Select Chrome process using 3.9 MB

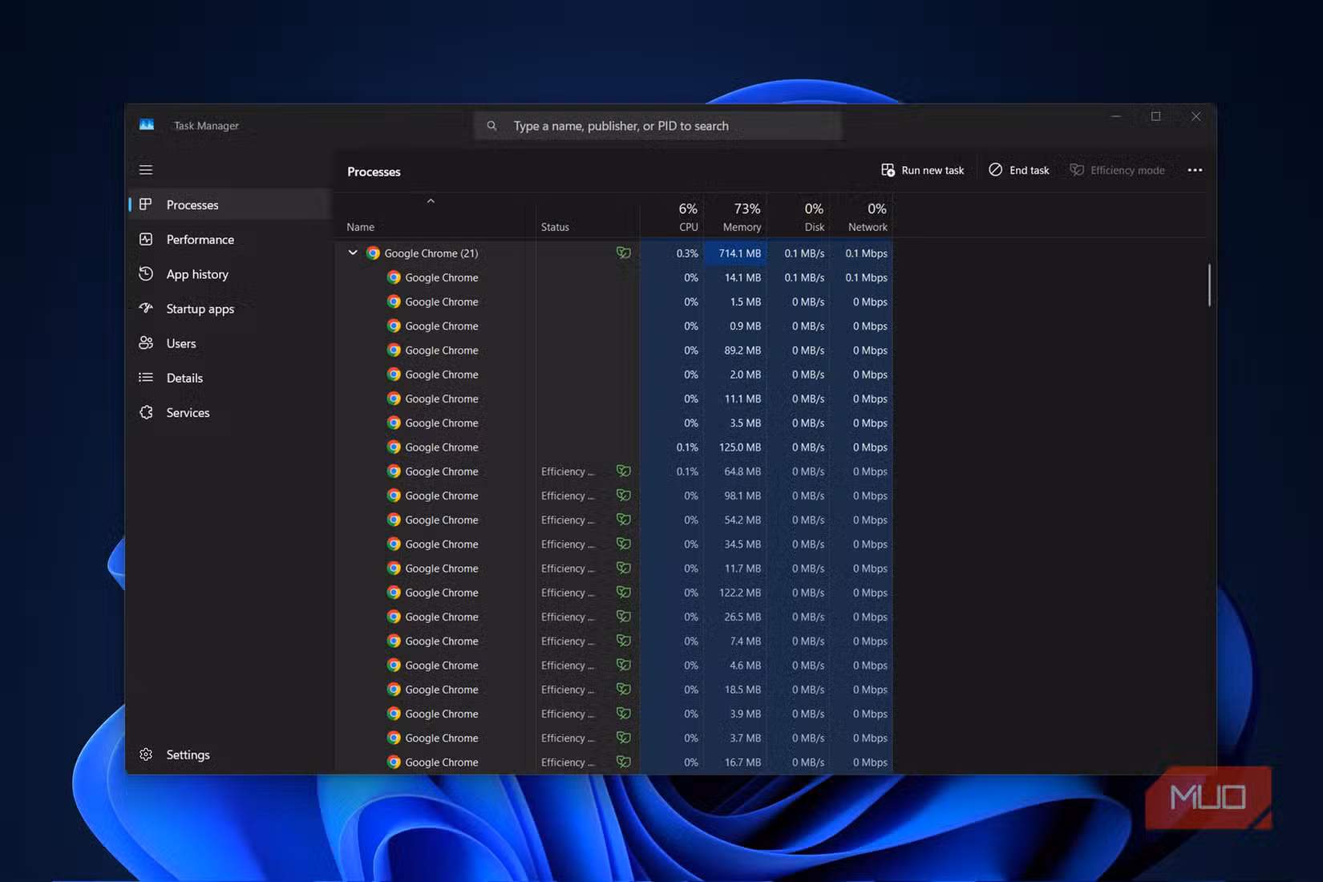point(613,714)
